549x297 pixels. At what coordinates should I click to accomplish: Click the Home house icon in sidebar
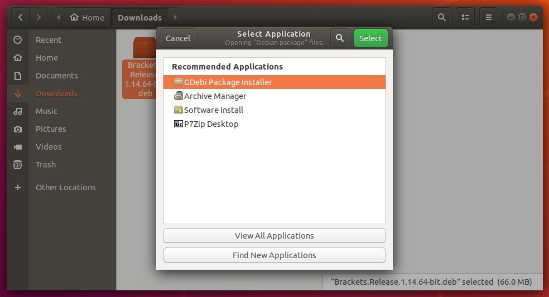pos(17,58)
